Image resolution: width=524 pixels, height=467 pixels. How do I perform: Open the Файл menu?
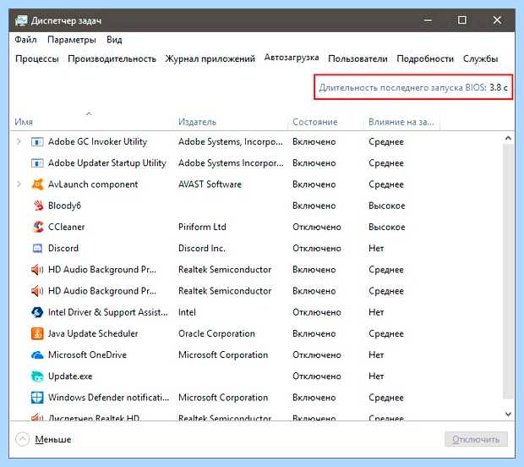coord(25,40)
